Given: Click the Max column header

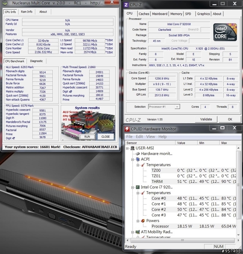Looking at the screenshot, I should (230, 143).
